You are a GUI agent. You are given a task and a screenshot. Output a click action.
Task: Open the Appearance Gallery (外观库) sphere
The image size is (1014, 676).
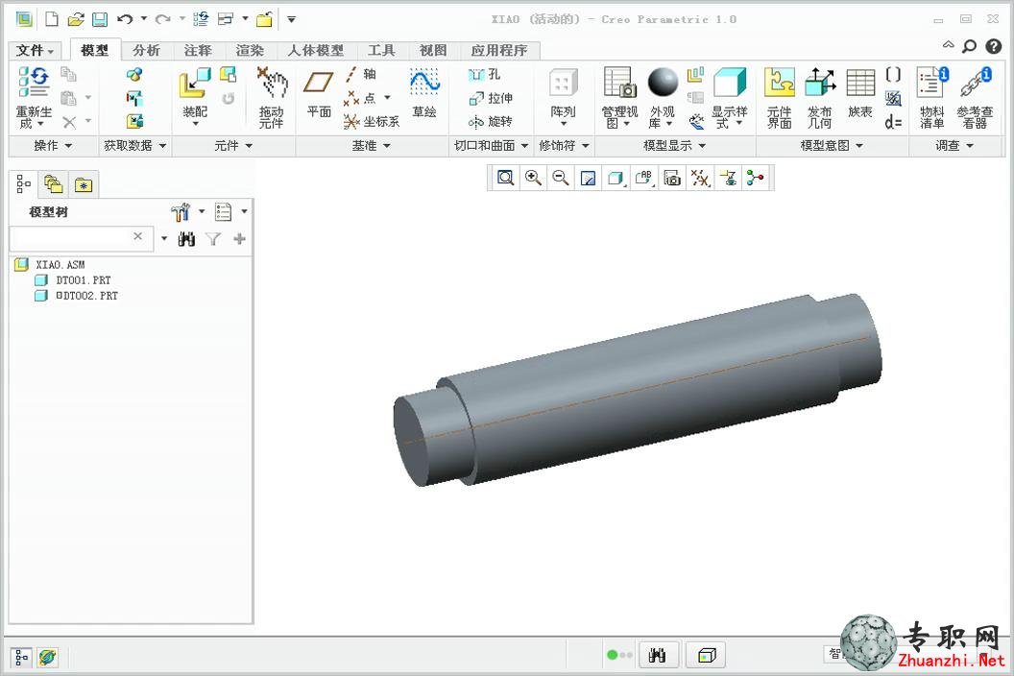tap(663, 83)
